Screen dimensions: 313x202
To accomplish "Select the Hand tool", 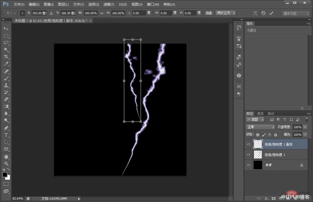I will 6,157.
